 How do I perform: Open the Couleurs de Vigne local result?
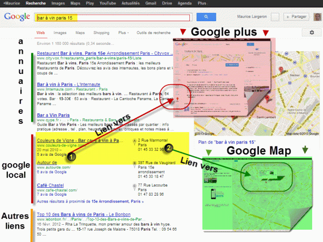point(80,140)
